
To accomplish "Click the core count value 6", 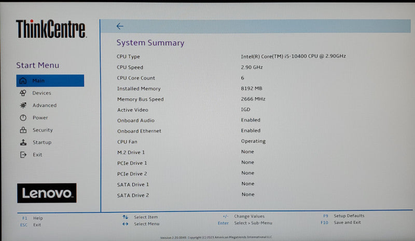I will click(242, 78).
